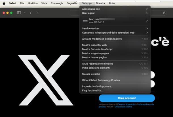Toggle the Safari sidebar icon

[19, 13]
